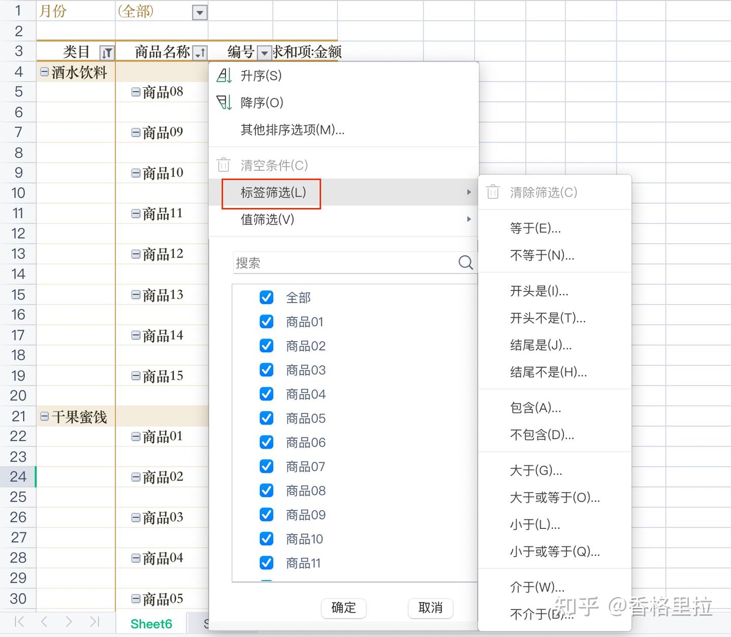Open the 编号 field dropdown arrow
Viewport: 731px width, 637px height.
tap(264, 52)
